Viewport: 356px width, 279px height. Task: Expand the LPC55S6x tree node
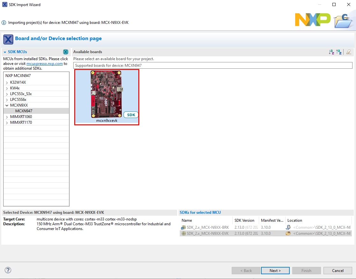7,100
